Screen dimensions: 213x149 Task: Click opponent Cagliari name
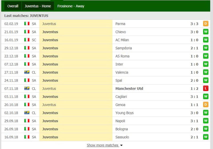click(121, 97)
